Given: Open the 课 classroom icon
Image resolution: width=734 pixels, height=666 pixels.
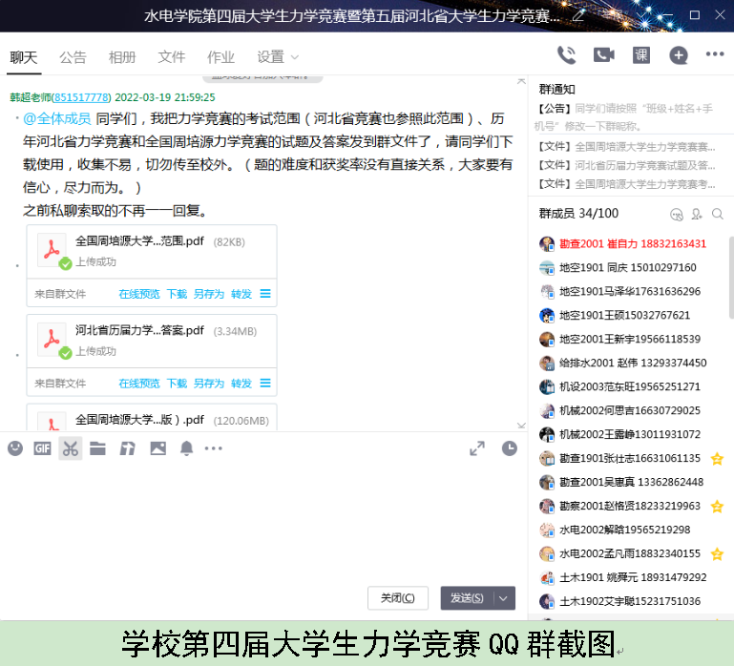Looking at the screenshot, I should pos(641,55).
